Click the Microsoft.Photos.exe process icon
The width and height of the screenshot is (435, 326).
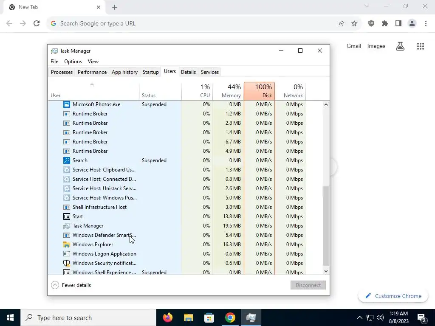coord(67,104)
